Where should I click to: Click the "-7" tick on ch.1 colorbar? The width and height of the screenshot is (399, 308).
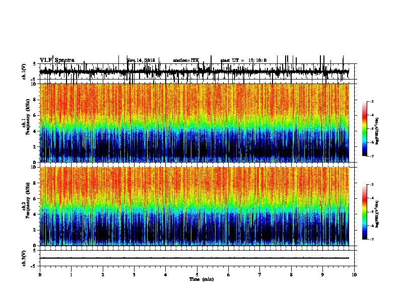[x=371, y=156]
